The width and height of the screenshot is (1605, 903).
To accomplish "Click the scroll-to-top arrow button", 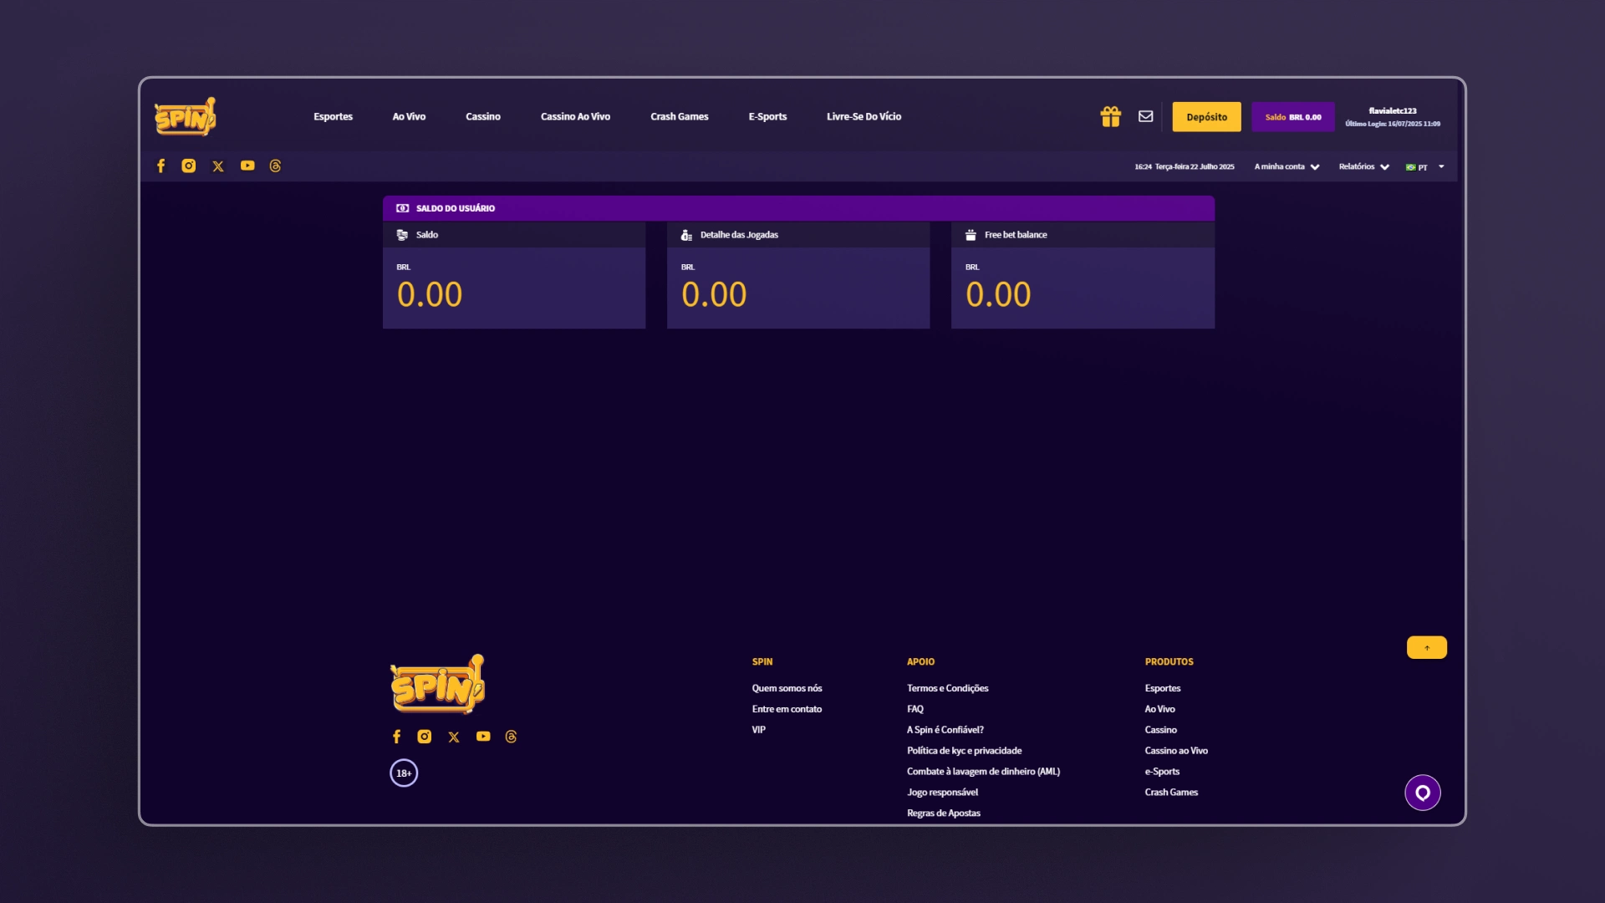I will click(1426, 646).
